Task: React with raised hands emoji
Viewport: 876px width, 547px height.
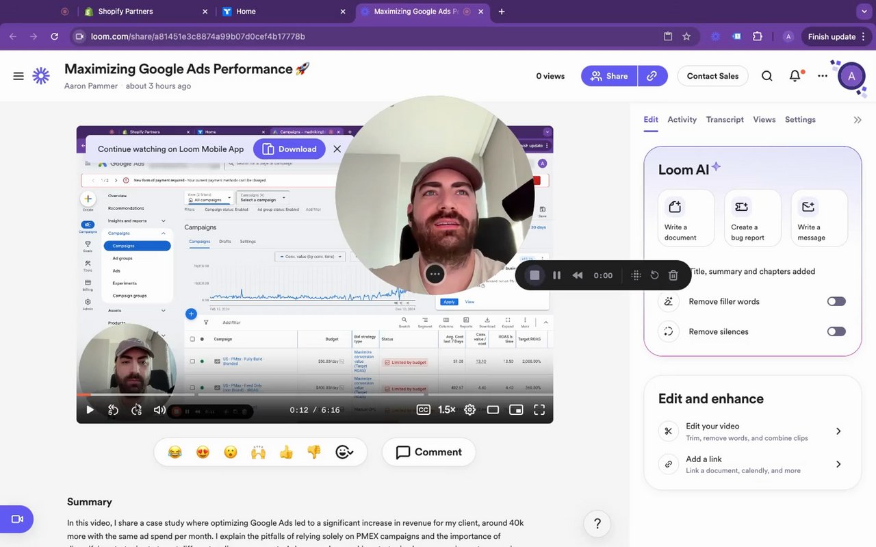Action: [259, 452]
